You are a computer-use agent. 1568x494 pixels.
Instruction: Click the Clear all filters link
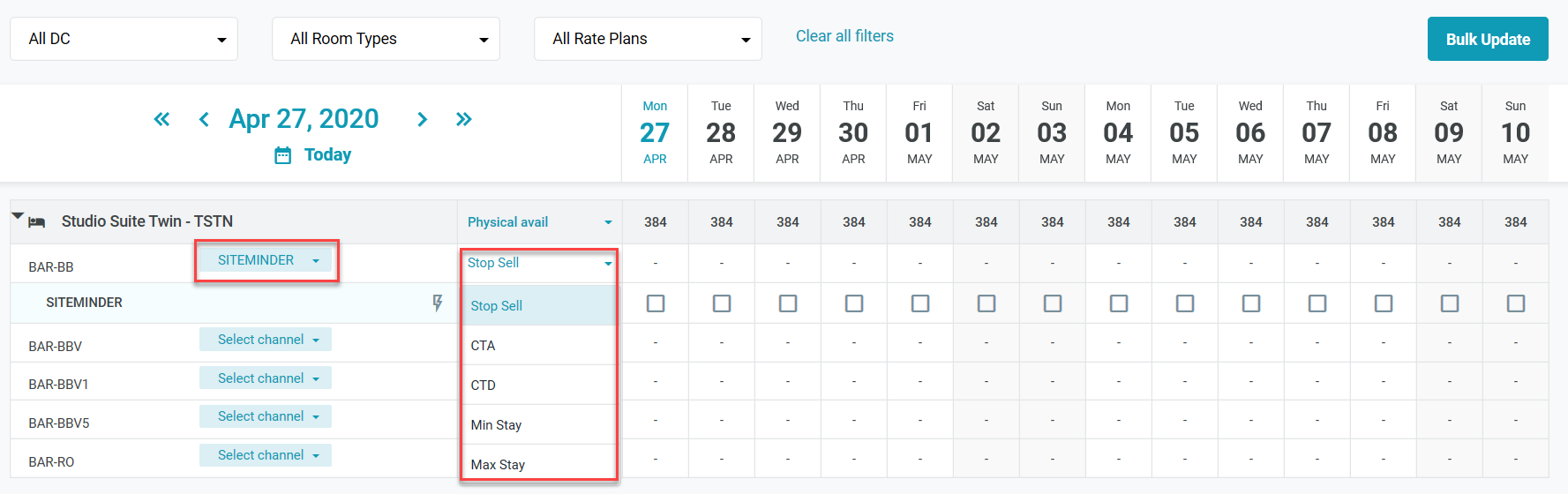pyautogui.click(x=844, y=36)
